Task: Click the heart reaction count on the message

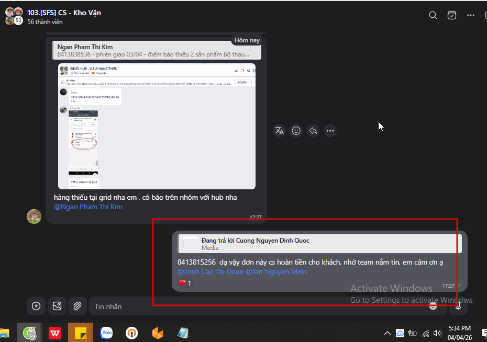Action: click(x=185, y=283)
